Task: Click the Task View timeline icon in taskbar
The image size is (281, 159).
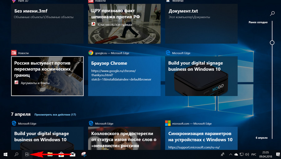Action: click(27, 154)
